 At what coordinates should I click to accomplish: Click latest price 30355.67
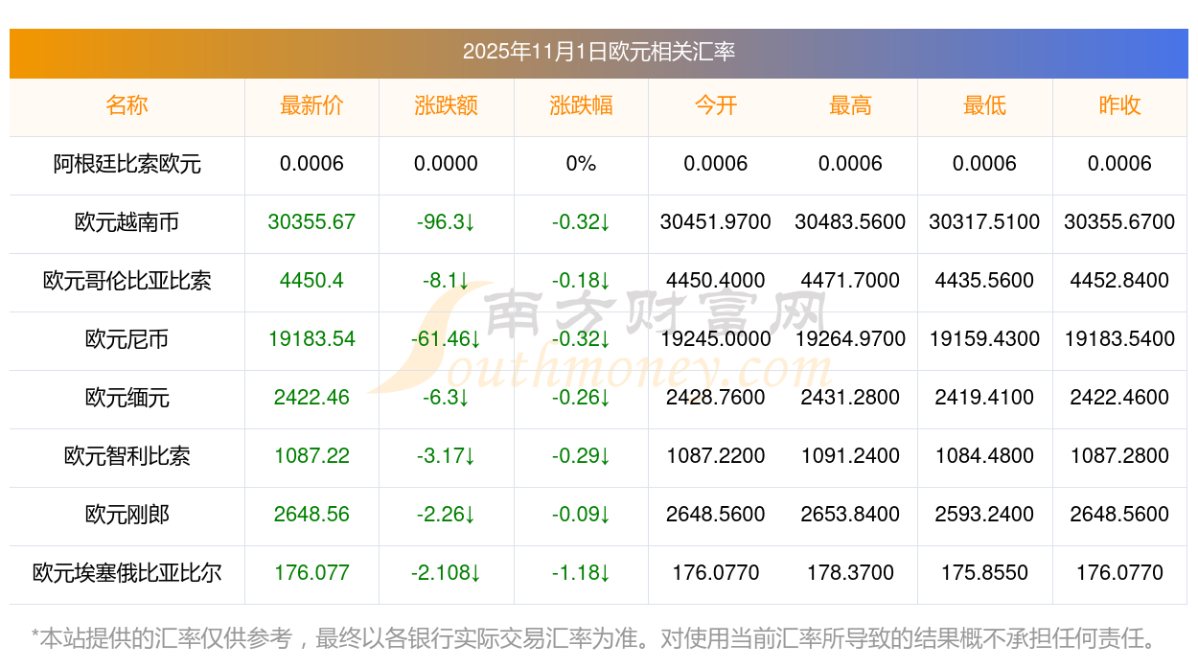coord(311,222)
